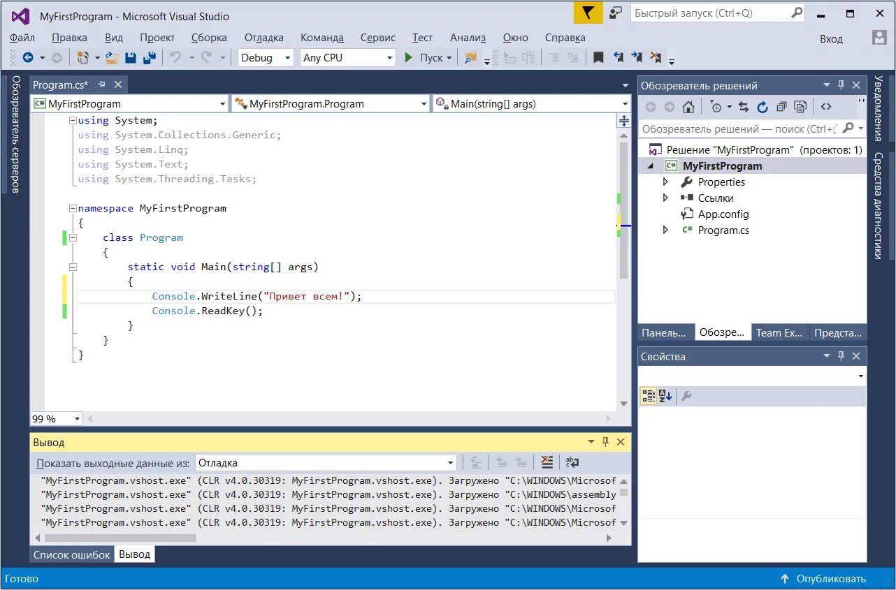Click the feedback icon beside Quick Launch
Screen dimensions: 896x590
click(x=616, y=13)
